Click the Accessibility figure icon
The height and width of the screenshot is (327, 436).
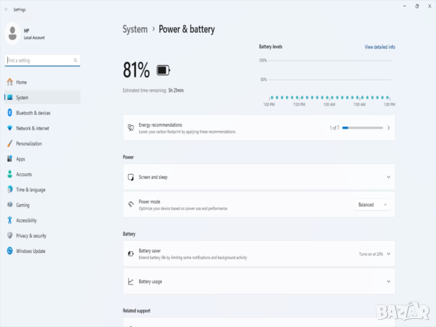tap(10, 221)
